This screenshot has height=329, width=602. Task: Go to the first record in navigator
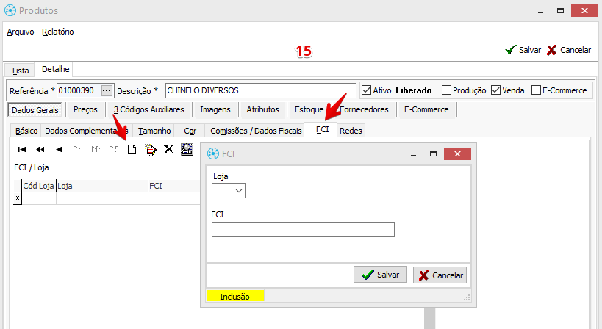(x=22, y=149)
